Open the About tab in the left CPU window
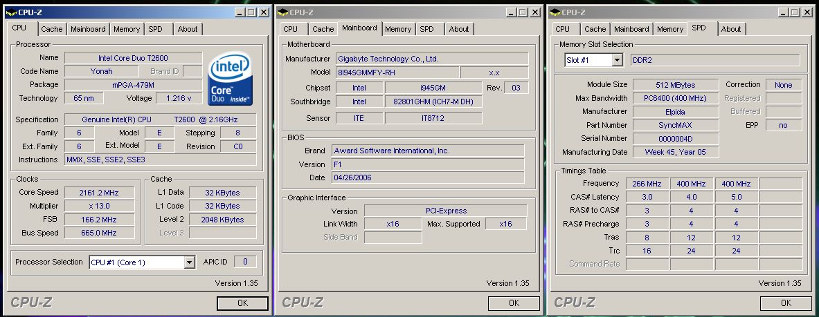 188,29
